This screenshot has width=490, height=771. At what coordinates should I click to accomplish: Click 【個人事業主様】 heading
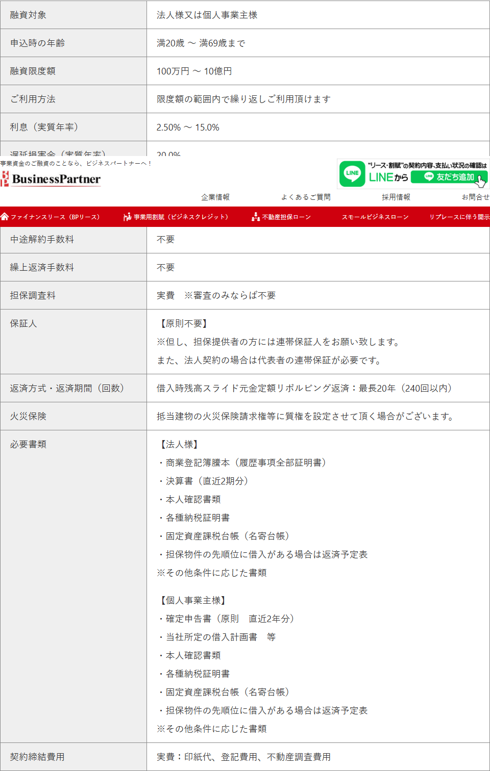pyautogui.click(x=193, y=600)
